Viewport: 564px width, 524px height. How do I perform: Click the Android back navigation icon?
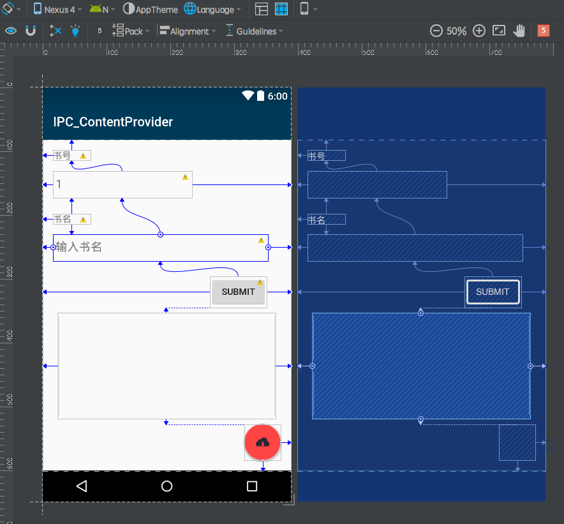[82, 486]
